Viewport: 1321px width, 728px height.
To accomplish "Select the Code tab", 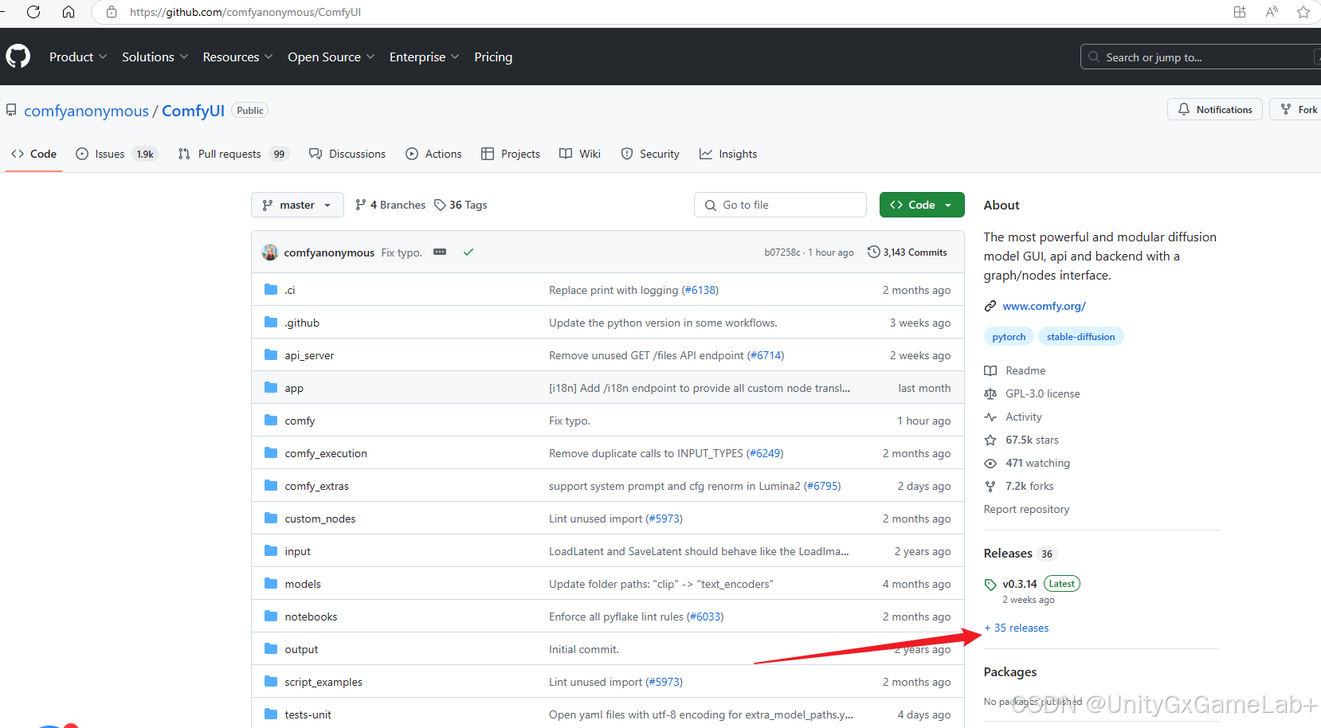I will click(x=33, y=154).
